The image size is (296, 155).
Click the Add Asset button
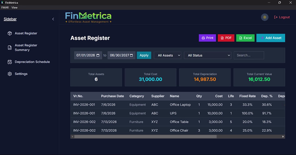pyautogui.click(x=271, y=38)
